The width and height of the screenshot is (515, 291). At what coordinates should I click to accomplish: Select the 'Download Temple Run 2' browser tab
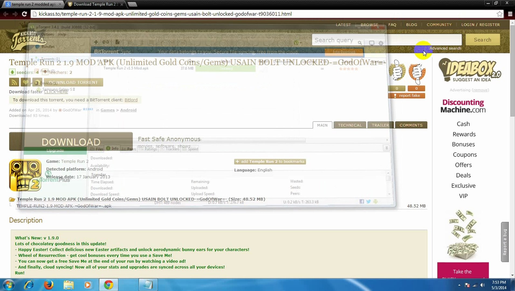[x=96, y=4]
